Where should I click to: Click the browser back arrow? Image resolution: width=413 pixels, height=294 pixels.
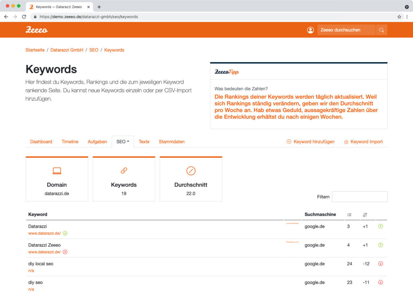6,17
